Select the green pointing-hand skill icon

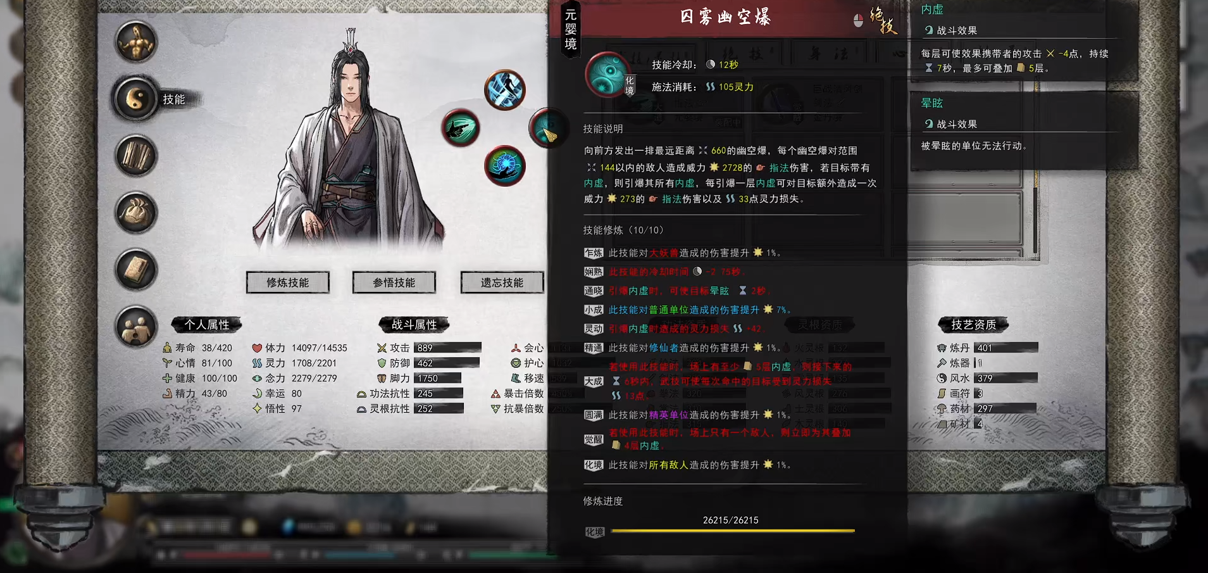click(461, 129)
